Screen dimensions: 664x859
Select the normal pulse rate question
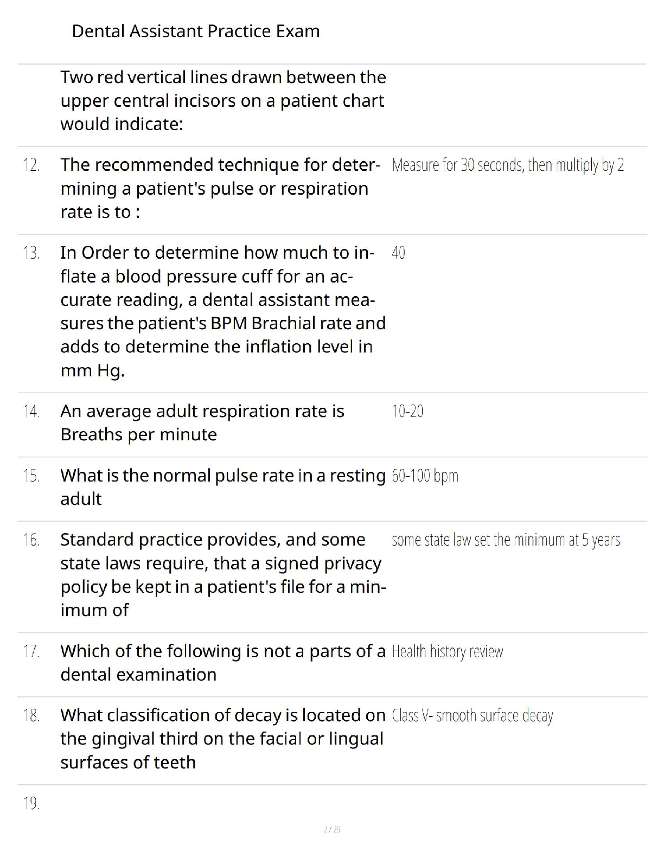(x=223, y=487)
